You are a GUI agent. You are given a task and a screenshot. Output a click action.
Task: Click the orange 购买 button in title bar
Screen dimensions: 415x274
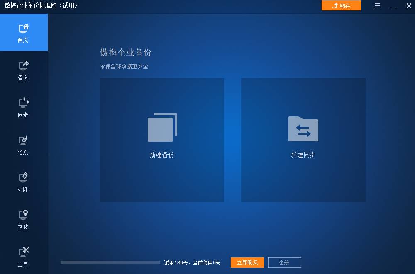click(341, 5)
